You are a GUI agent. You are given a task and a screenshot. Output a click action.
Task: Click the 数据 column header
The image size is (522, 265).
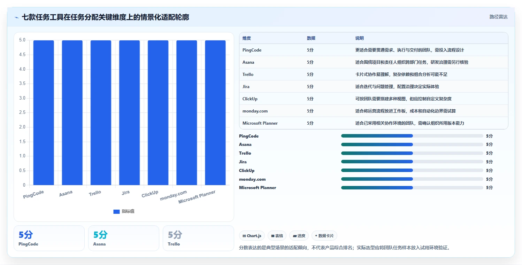point(311,38)
